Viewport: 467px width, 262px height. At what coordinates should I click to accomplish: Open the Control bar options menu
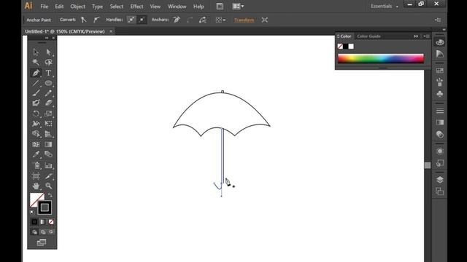[438, 20]
